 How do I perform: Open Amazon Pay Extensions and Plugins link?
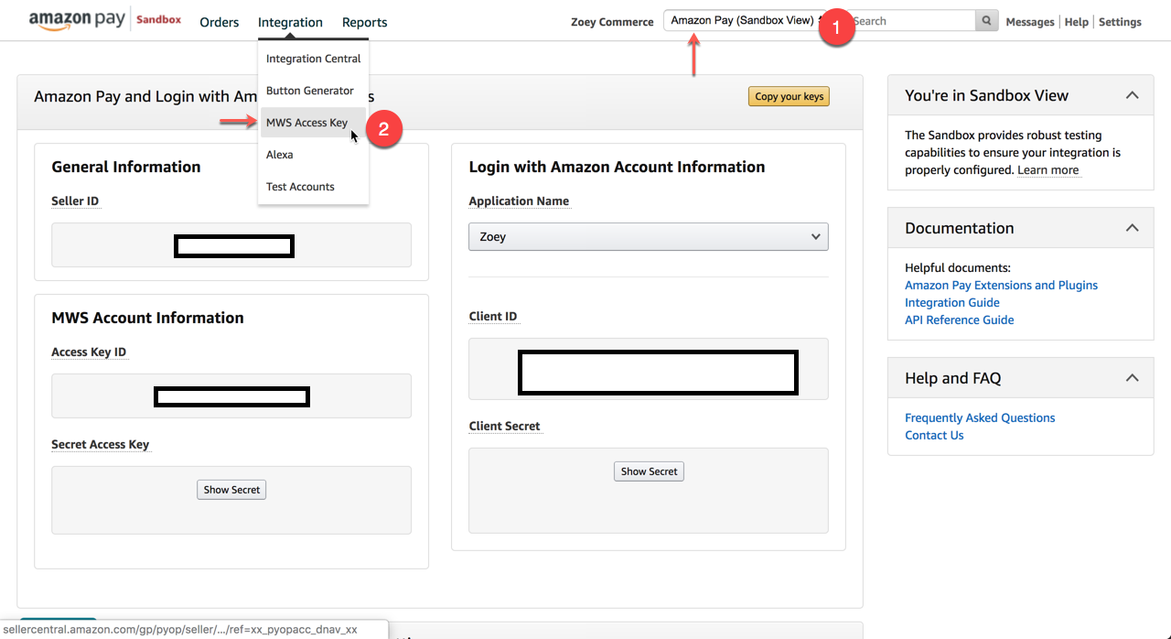point(1001,286)
